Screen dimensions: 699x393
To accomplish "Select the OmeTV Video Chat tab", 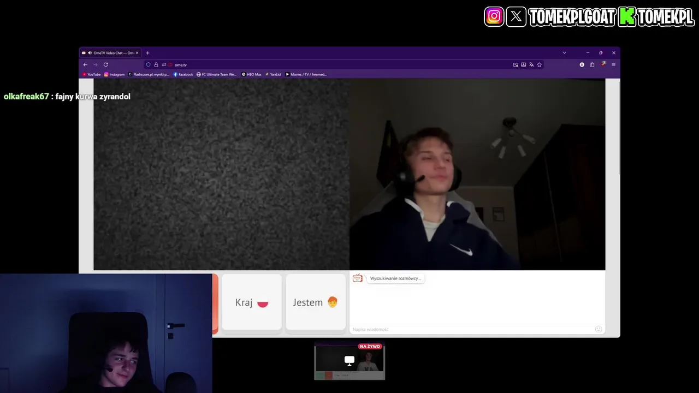I will (x=110, y=53).
